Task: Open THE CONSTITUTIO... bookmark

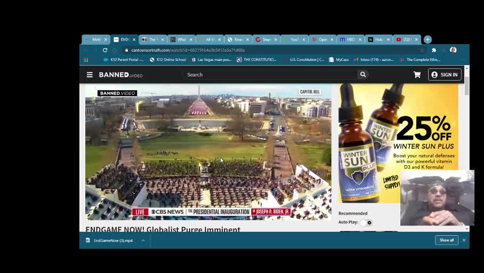Action: [x=256, y=60]
